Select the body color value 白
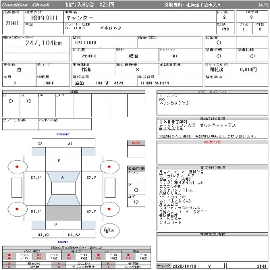Viewport: 270px width, 270px height. pyautogui.click(x=19, y=70)
